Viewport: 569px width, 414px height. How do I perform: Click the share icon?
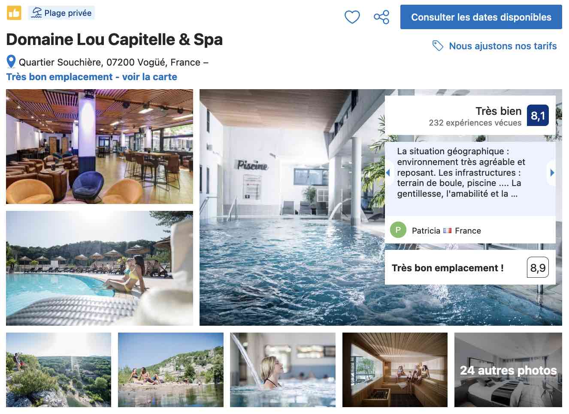point(381,17)
